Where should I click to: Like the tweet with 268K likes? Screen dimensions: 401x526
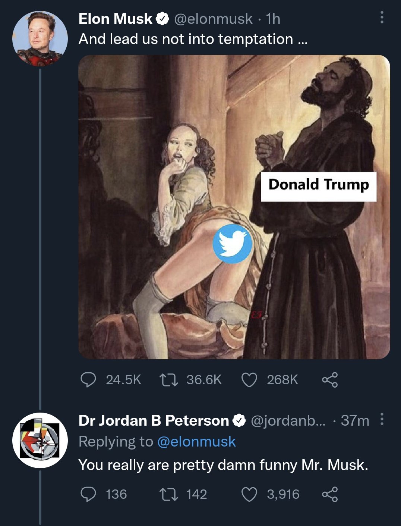(249, 380)
